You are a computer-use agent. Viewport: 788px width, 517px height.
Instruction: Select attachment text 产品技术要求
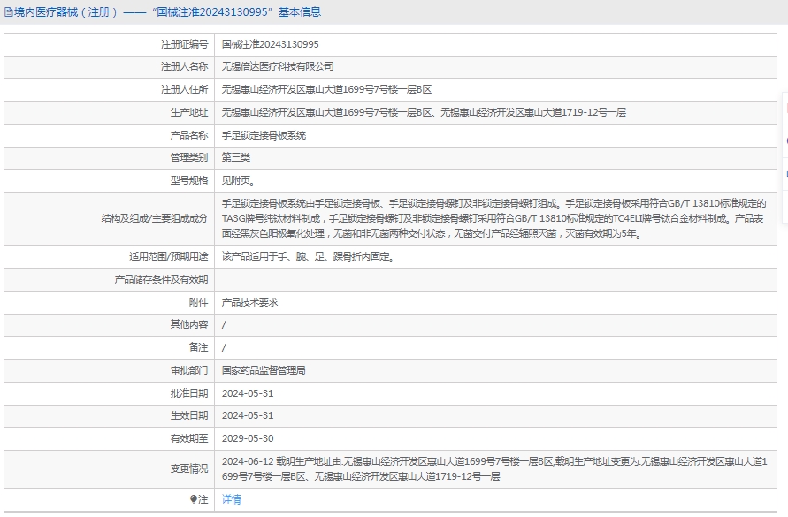[x=249, y=302]
